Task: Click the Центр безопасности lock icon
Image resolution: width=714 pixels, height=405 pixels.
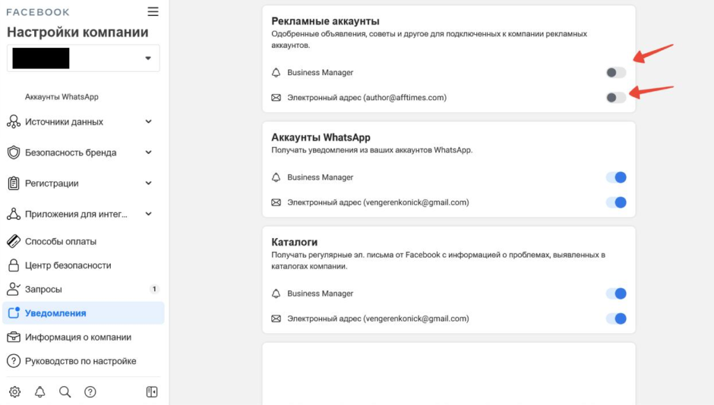Action: pos(14,265)
